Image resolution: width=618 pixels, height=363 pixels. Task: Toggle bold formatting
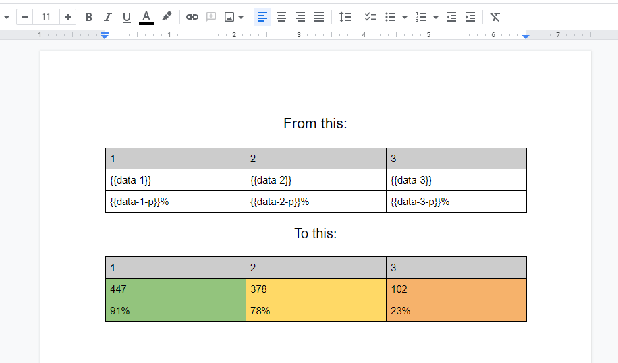[88, 17]
